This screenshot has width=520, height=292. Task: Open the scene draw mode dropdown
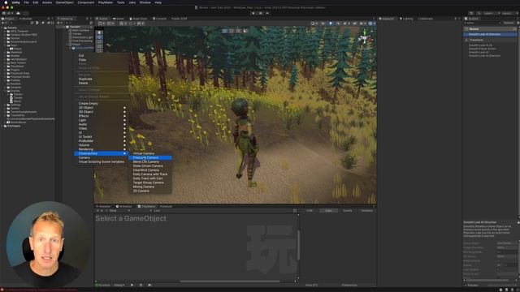tap(314, 24)
